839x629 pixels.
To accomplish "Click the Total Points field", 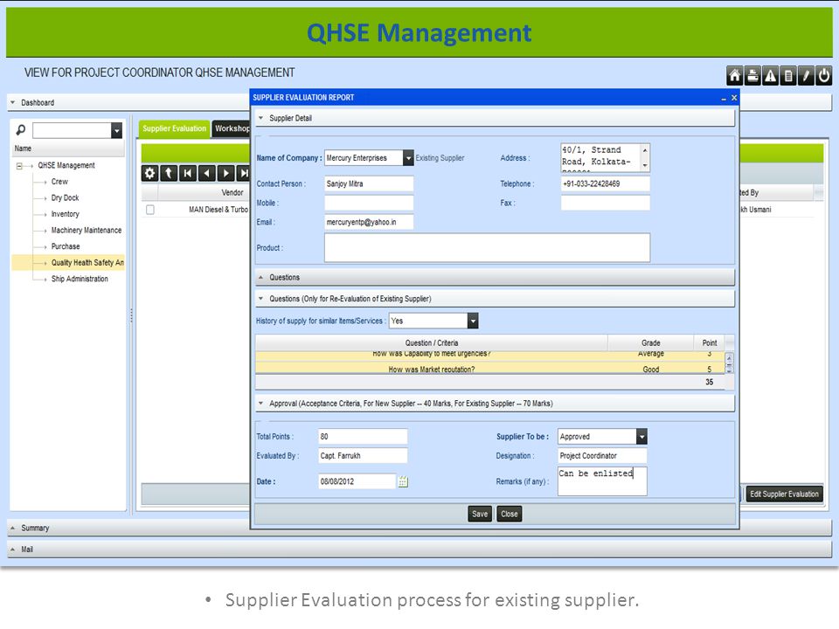I will tap(363, 437).
